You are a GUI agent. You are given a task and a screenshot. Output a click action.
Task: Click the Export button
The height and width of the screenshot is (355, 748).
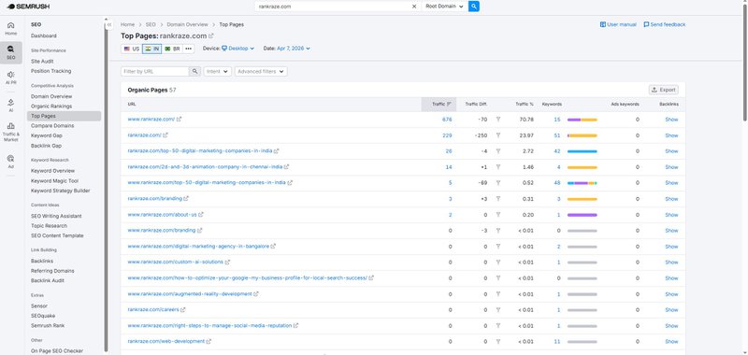(664, 90)
